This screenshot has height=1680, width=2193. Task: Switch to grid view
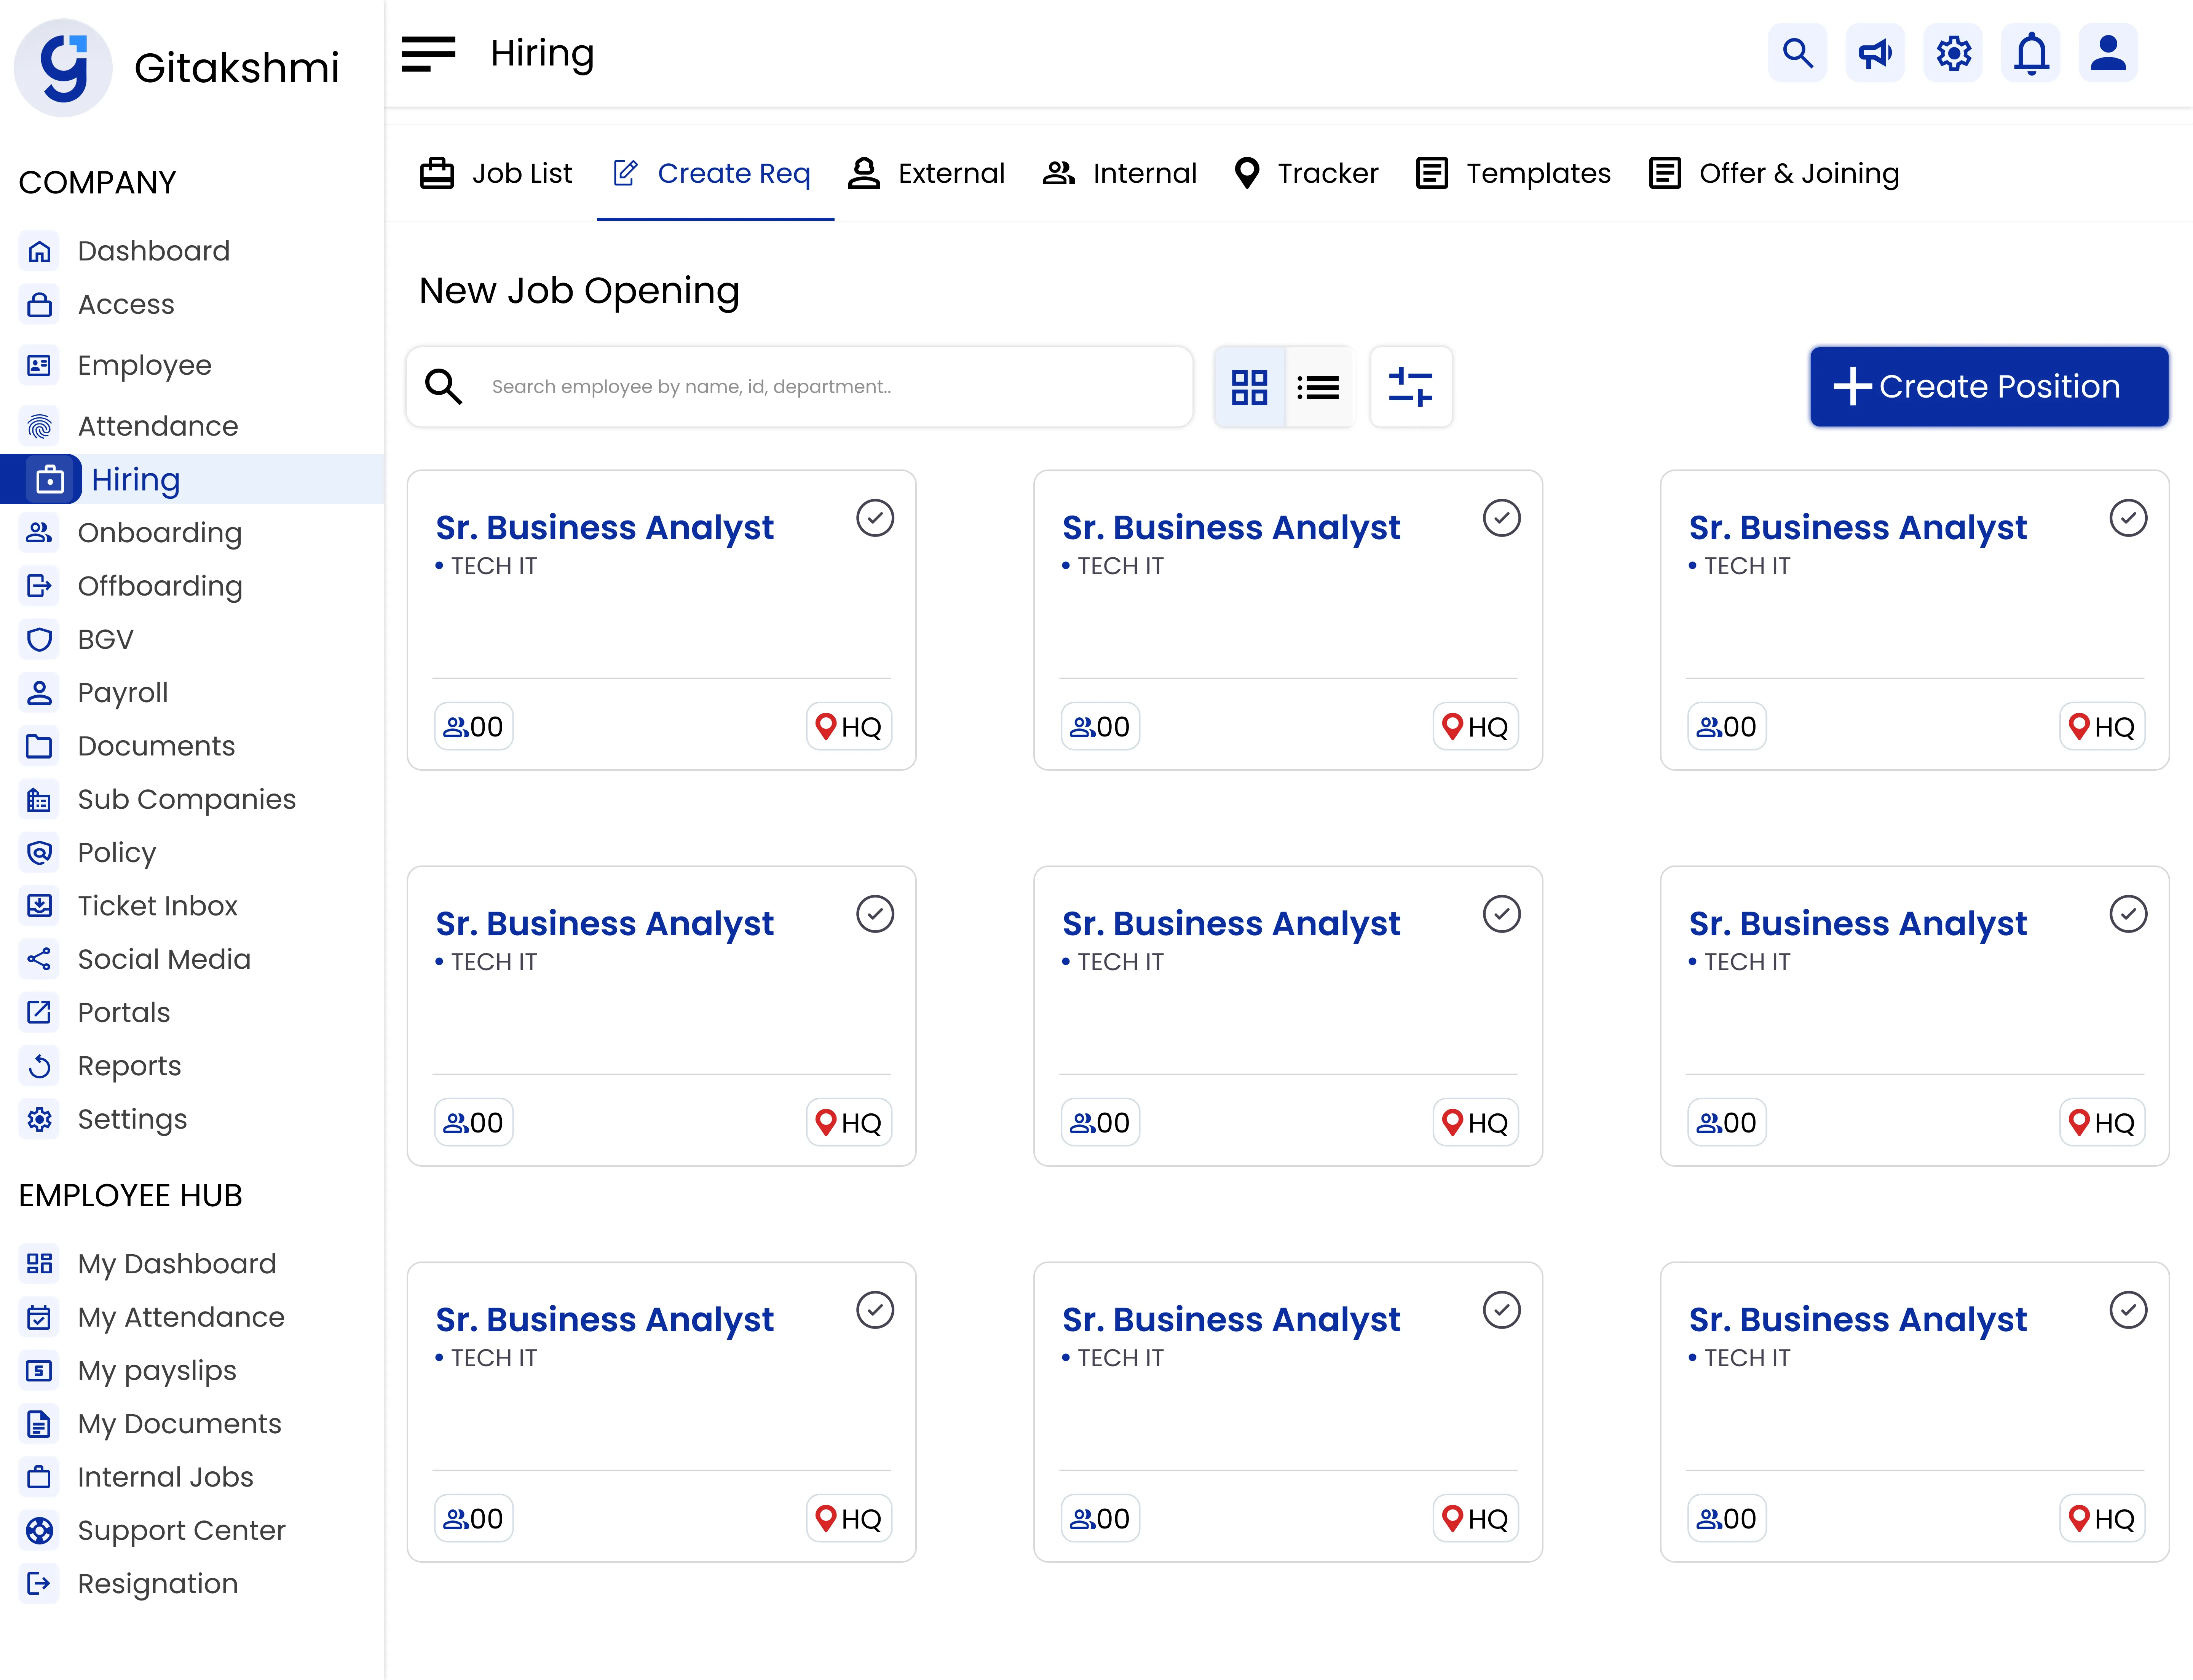(1250, 387)
